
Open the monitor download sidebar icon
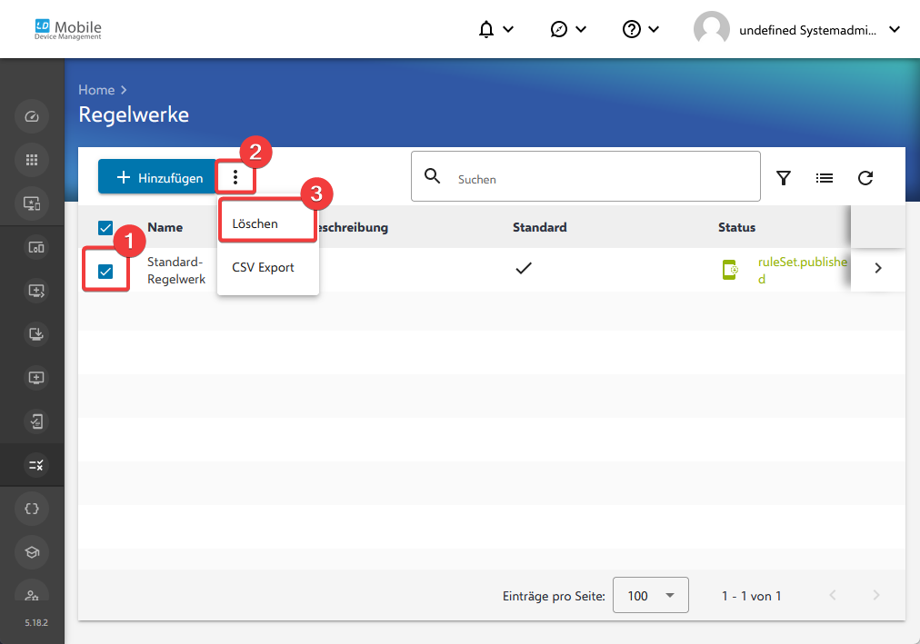[x=36, y=334]
